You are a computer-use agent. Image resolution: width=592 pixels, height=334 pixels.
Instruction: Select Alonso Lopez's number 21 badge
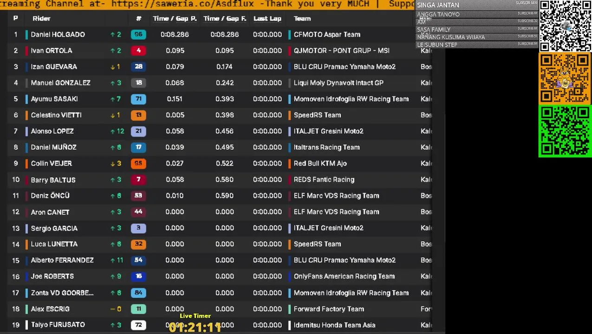138,131
